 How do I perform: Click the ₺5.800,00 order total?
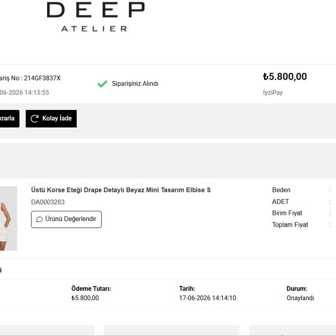coord(285,77)
